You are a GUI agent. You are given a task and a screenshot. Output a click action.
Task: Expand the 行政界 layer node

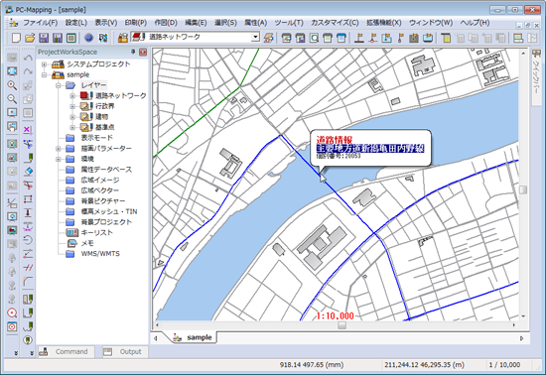pos(72,106)
